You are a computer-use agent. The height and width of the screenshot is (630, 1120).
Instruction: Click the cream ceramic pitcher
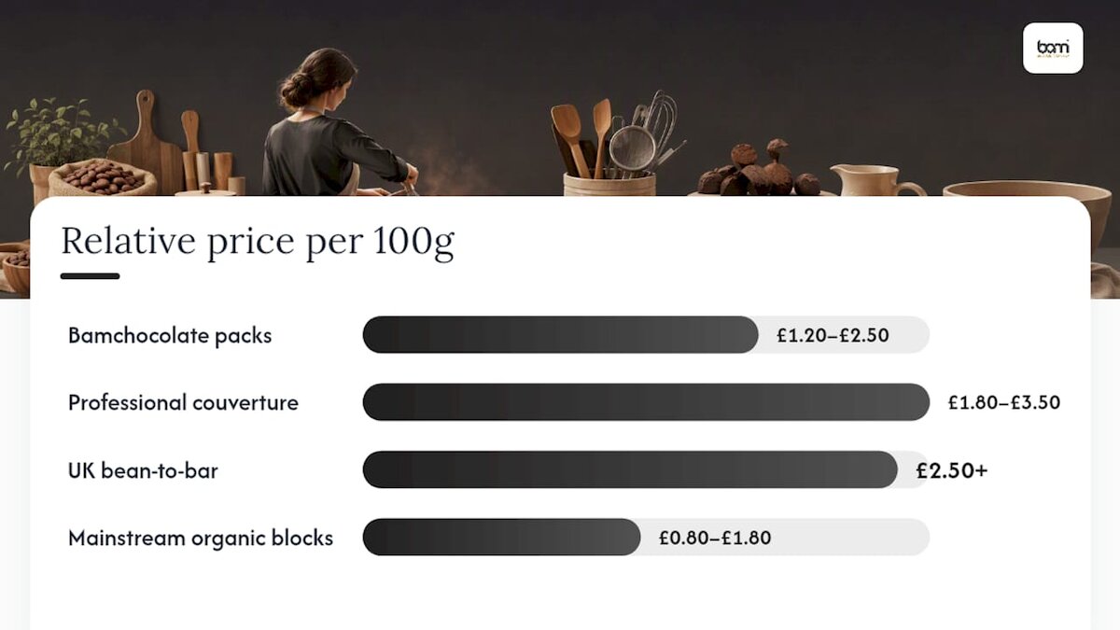(x=875, y=180)
